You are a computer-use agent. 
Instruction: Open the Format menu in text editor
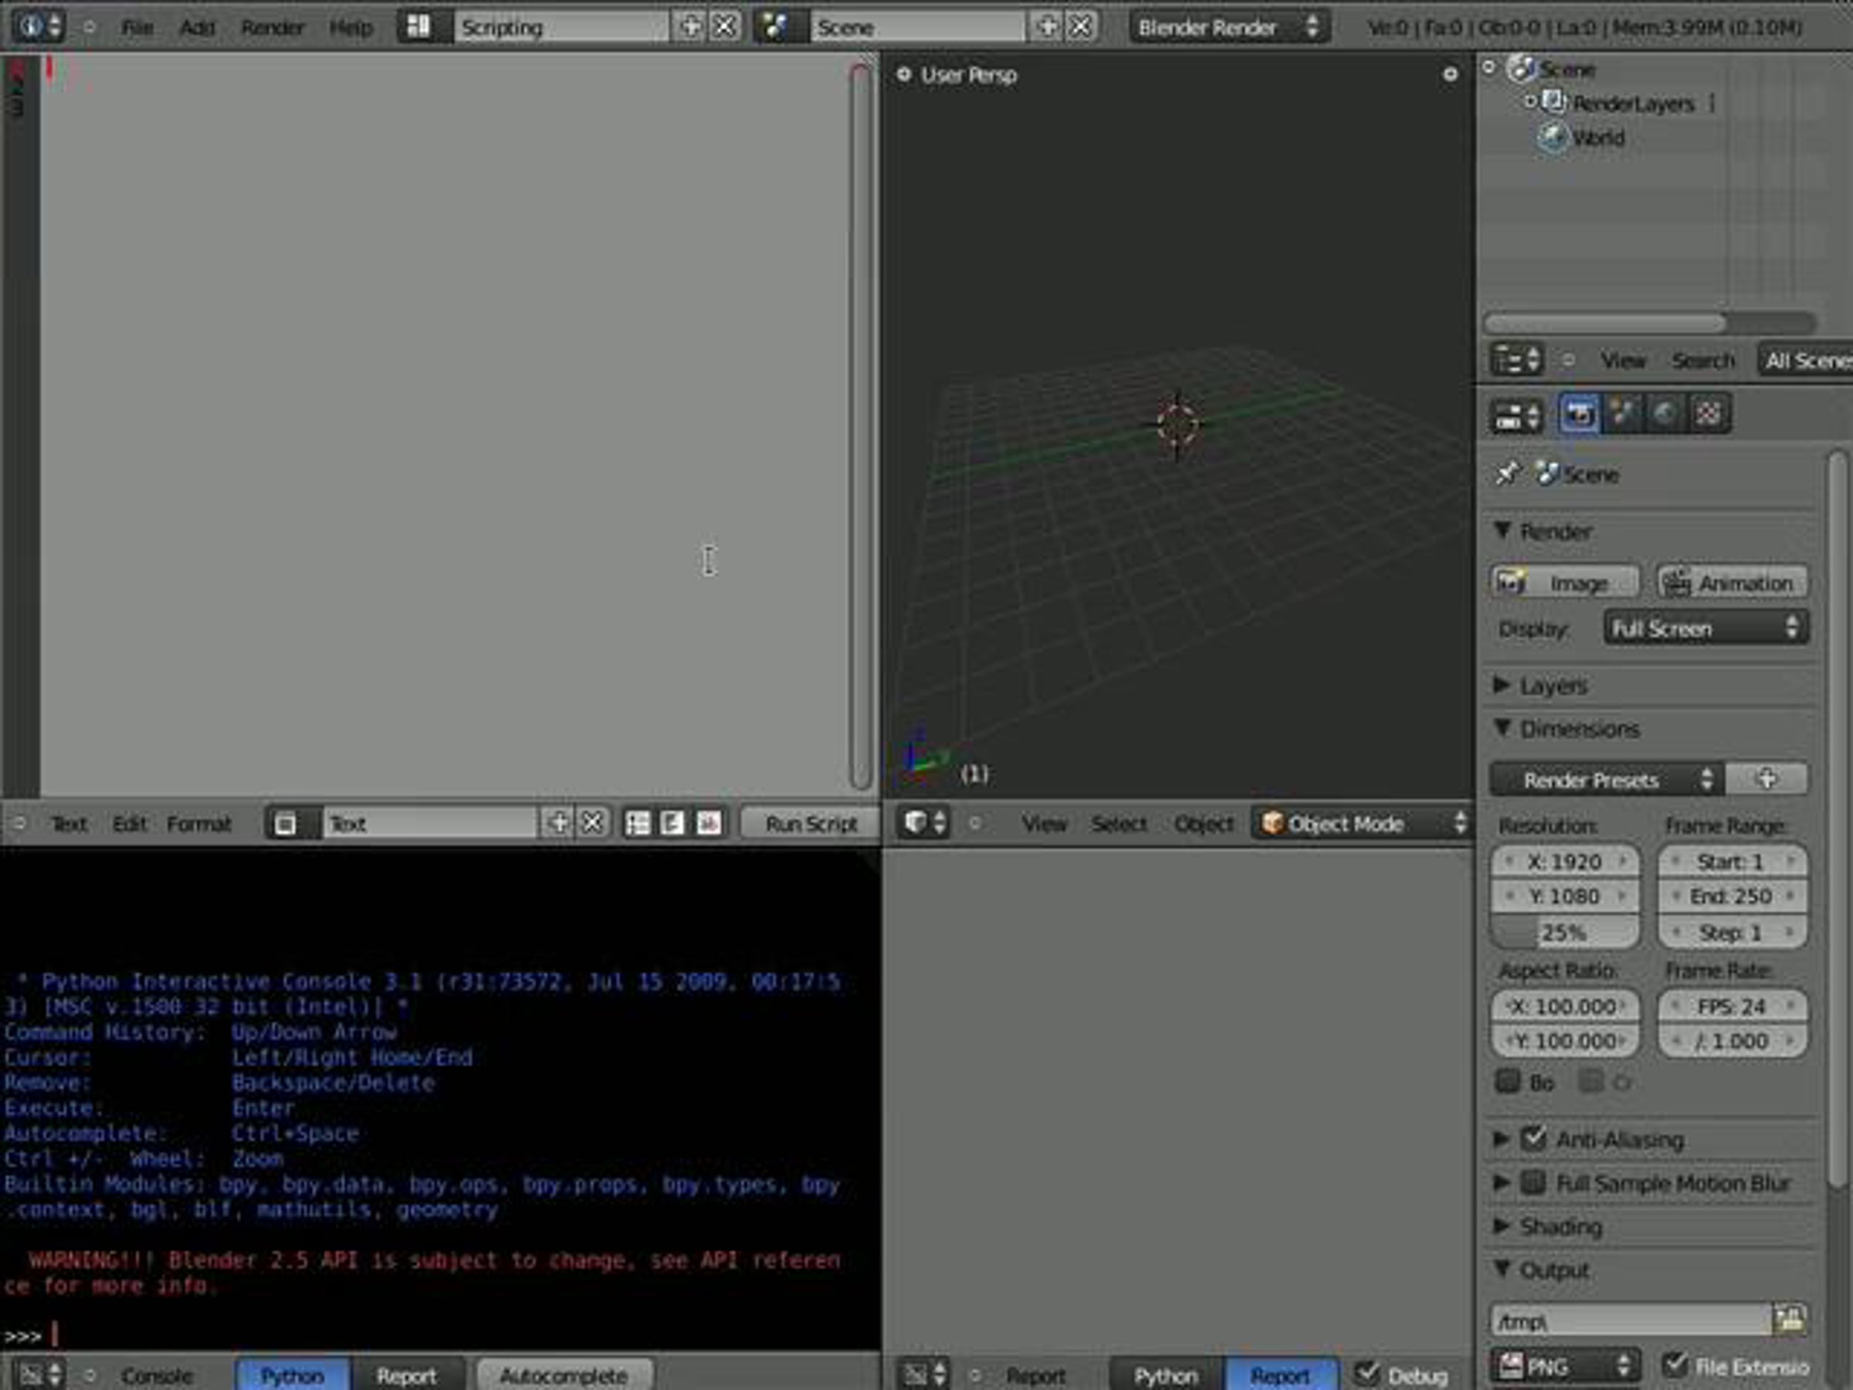pos(199,824)
